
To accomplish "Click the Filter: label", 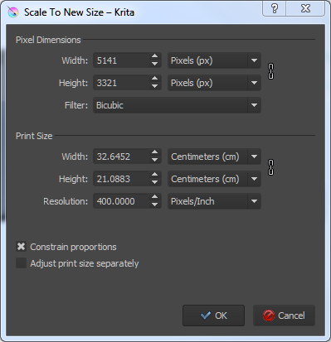I will coord(76,105).
